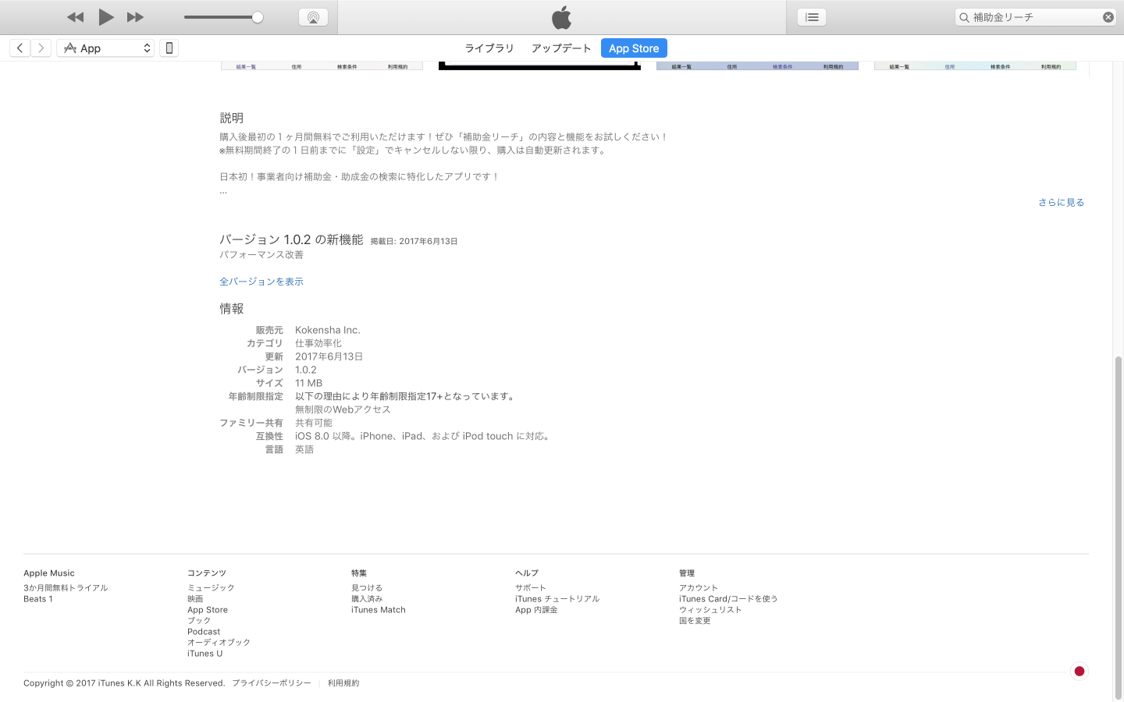Click the Apple Music footer heading

(x=49, y=573)
